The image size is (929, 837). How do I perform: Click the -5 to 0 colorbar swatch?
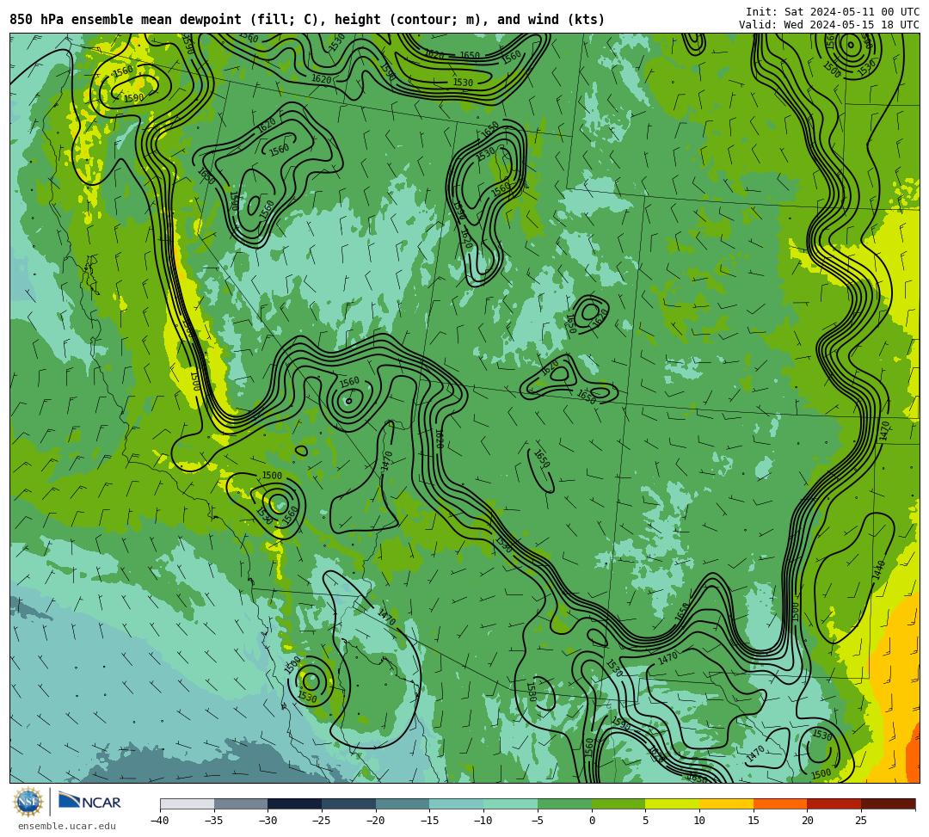[564, 803]
